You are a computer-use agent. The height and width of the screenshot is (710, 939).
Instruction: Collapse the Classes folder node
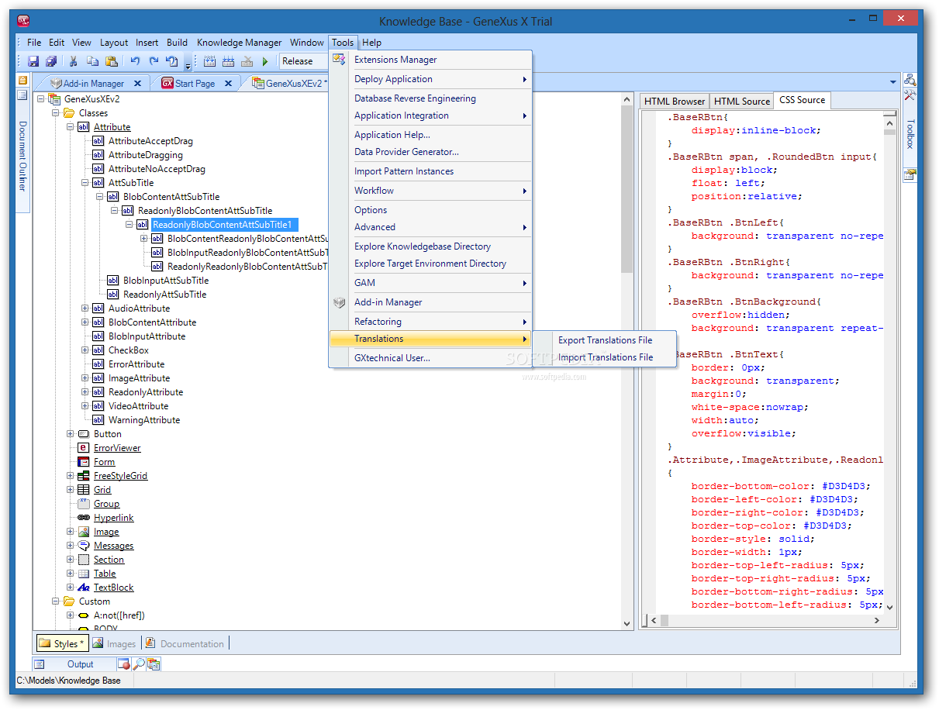coord(56,113)
